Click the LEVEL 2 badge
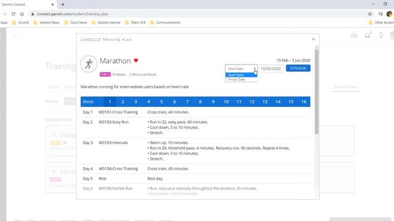 (x=105, y=74)
